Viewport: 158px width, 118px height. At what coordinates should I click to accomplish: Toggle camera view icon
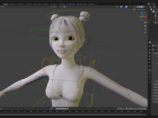click(145, 29)
